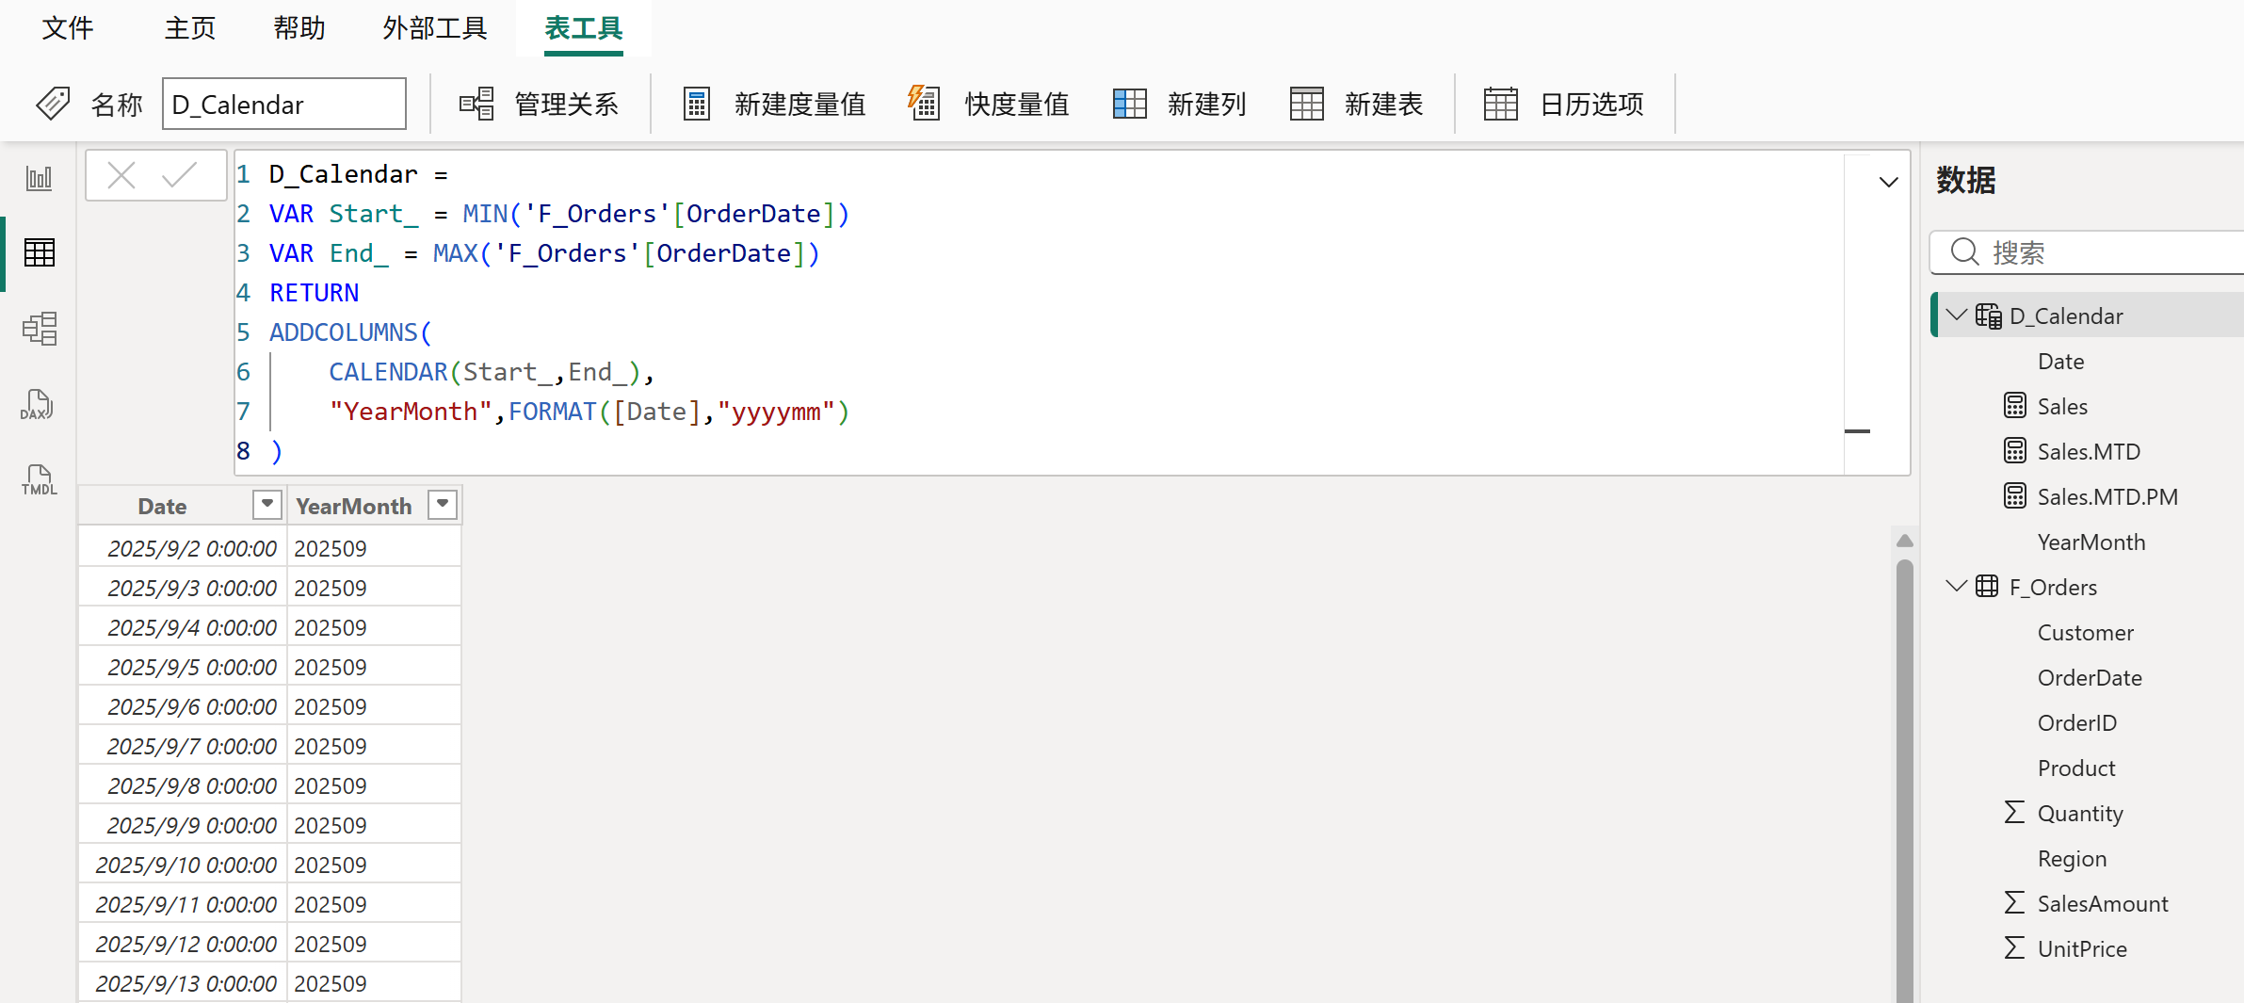Open the Report view icon in sidebar
The height and width of the screenshot is (1003, 2244).
click(x=39, y=178)
